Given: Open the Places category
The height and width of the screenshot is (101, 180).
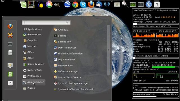Looking at the screenshot, I should coord(29,88).
